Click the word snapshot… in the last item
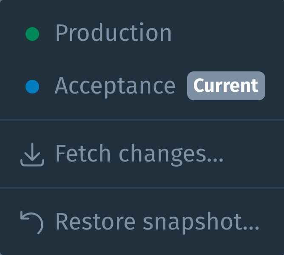 [x=201, y=223]
